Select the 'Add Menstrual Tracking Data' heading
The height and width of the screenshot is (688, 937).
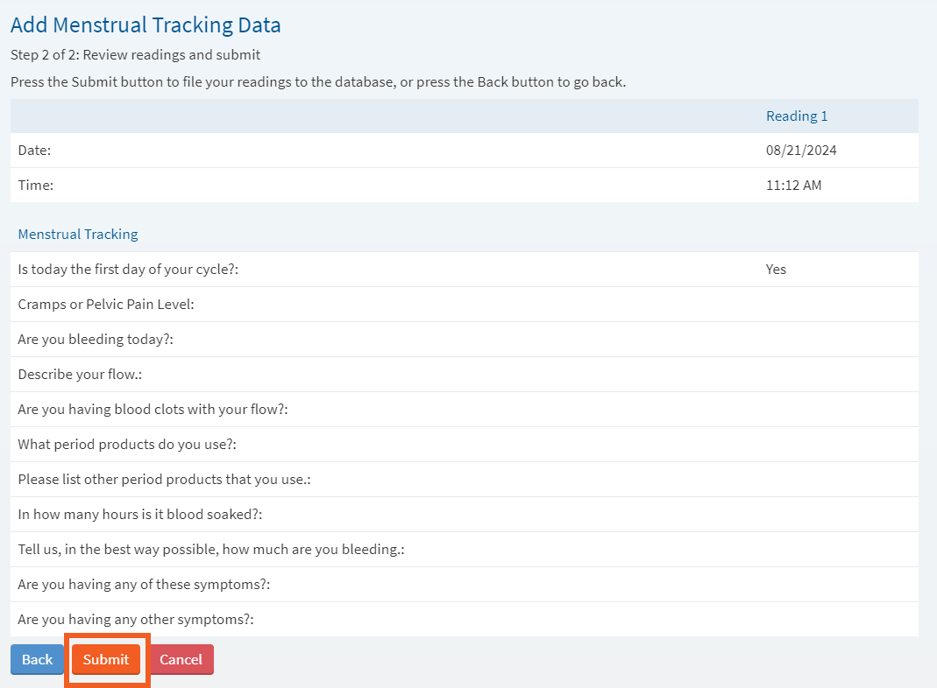[146, 25]
